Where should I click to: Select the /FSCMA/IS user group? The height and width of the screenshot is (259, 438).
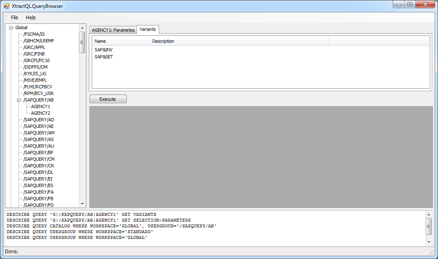tap(34, 34)
